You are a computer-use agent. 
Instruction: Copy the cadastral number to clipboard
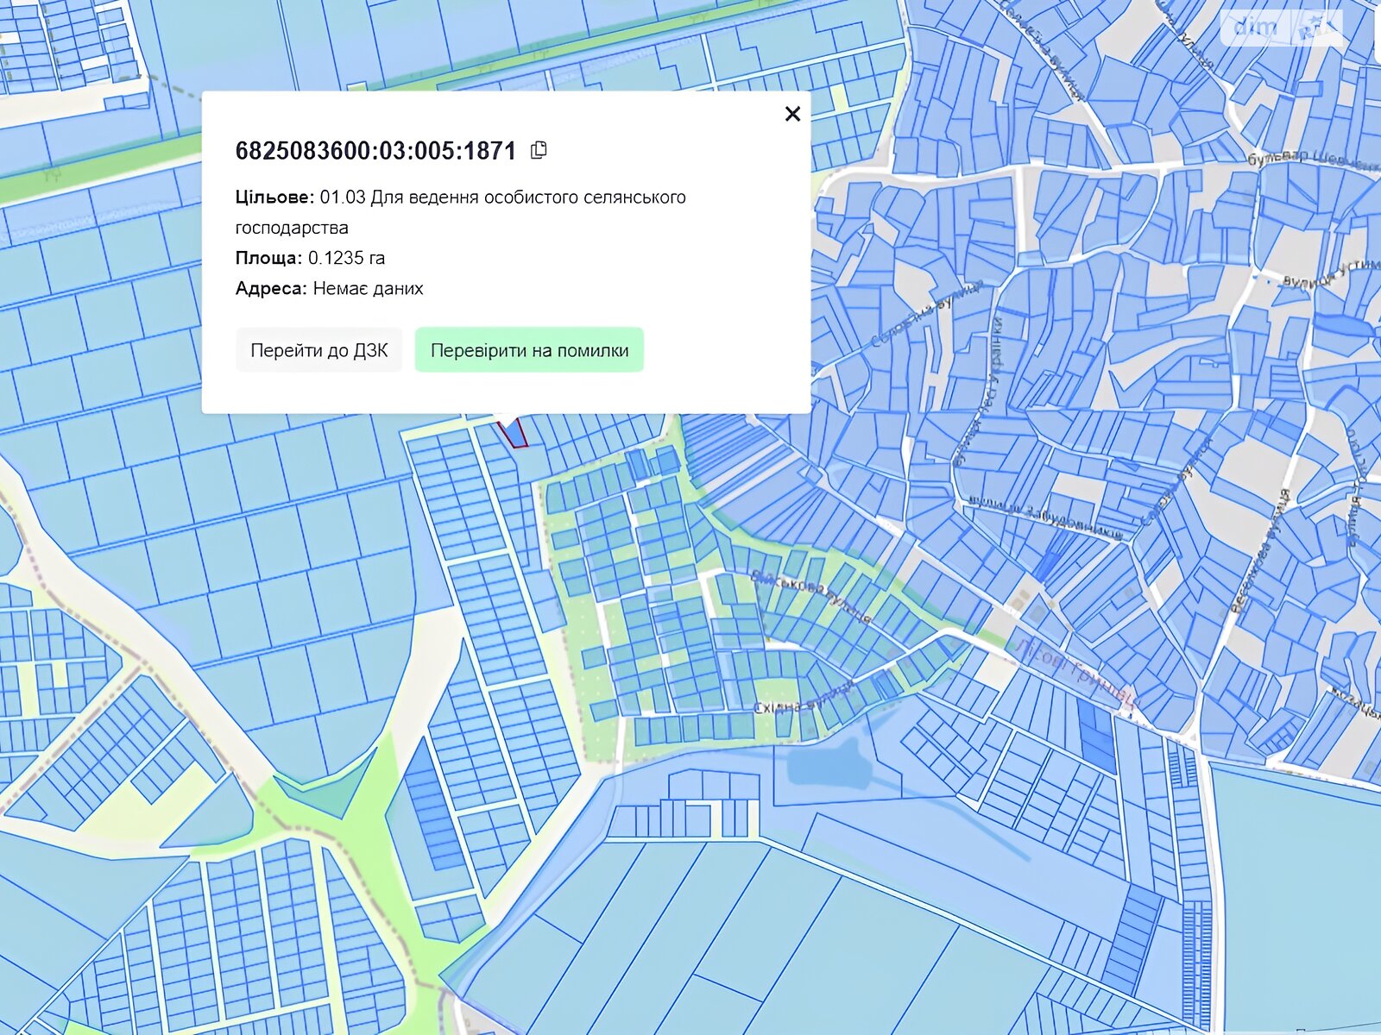[539, 150]
